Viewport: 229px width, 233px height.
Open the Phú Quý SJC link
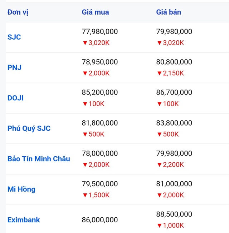(x=29, y=128)
